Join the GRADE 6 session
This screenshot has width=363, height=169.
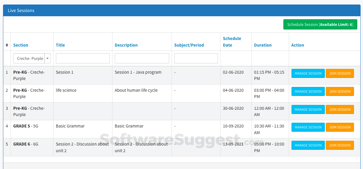[340, 145]
